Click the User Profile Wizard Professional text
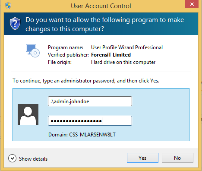 pos(127,47)
